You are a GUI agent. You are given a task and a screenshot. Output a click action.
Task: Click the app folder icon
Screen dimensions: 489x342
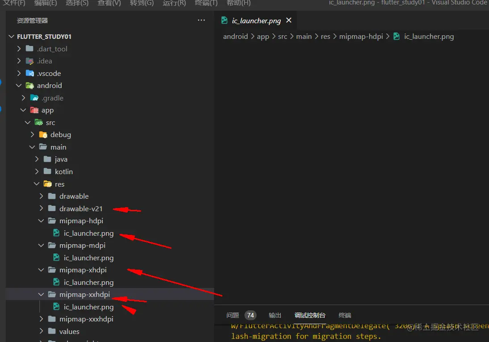pyautogui.click(x=34, y=110)
